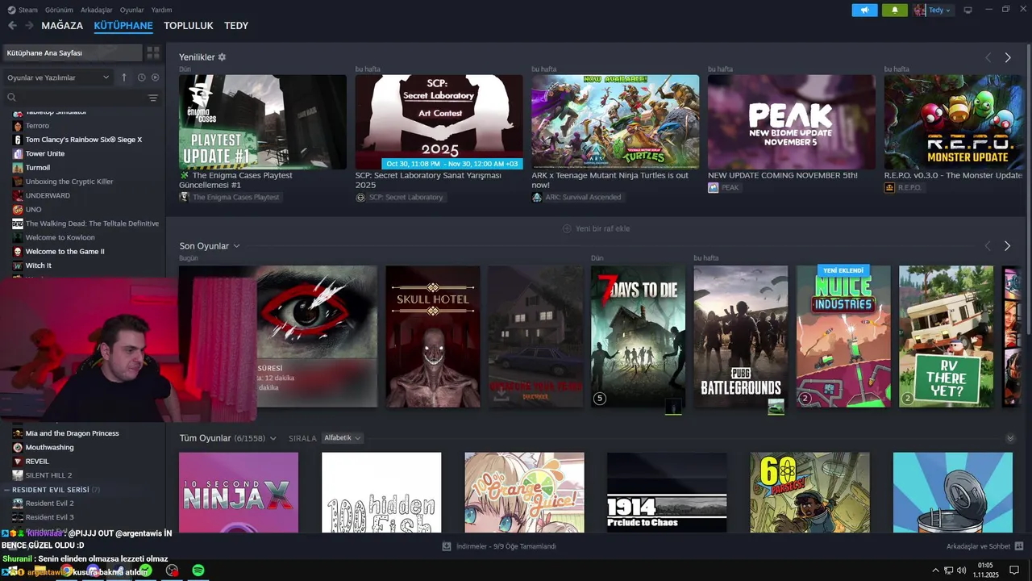Select REVEIL in the game list
The image size is (1032, 581).
(37, 462)
